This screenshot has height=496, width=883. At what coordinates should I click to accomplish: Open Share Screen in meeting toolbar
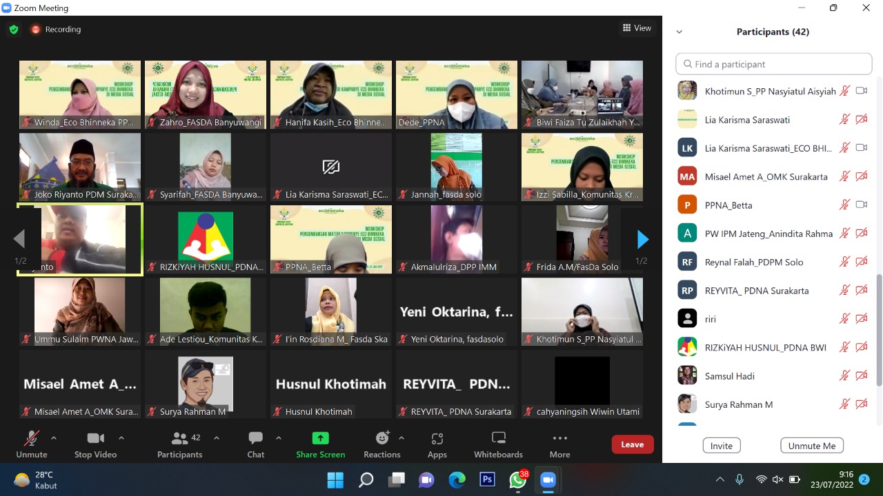(320, 444)
